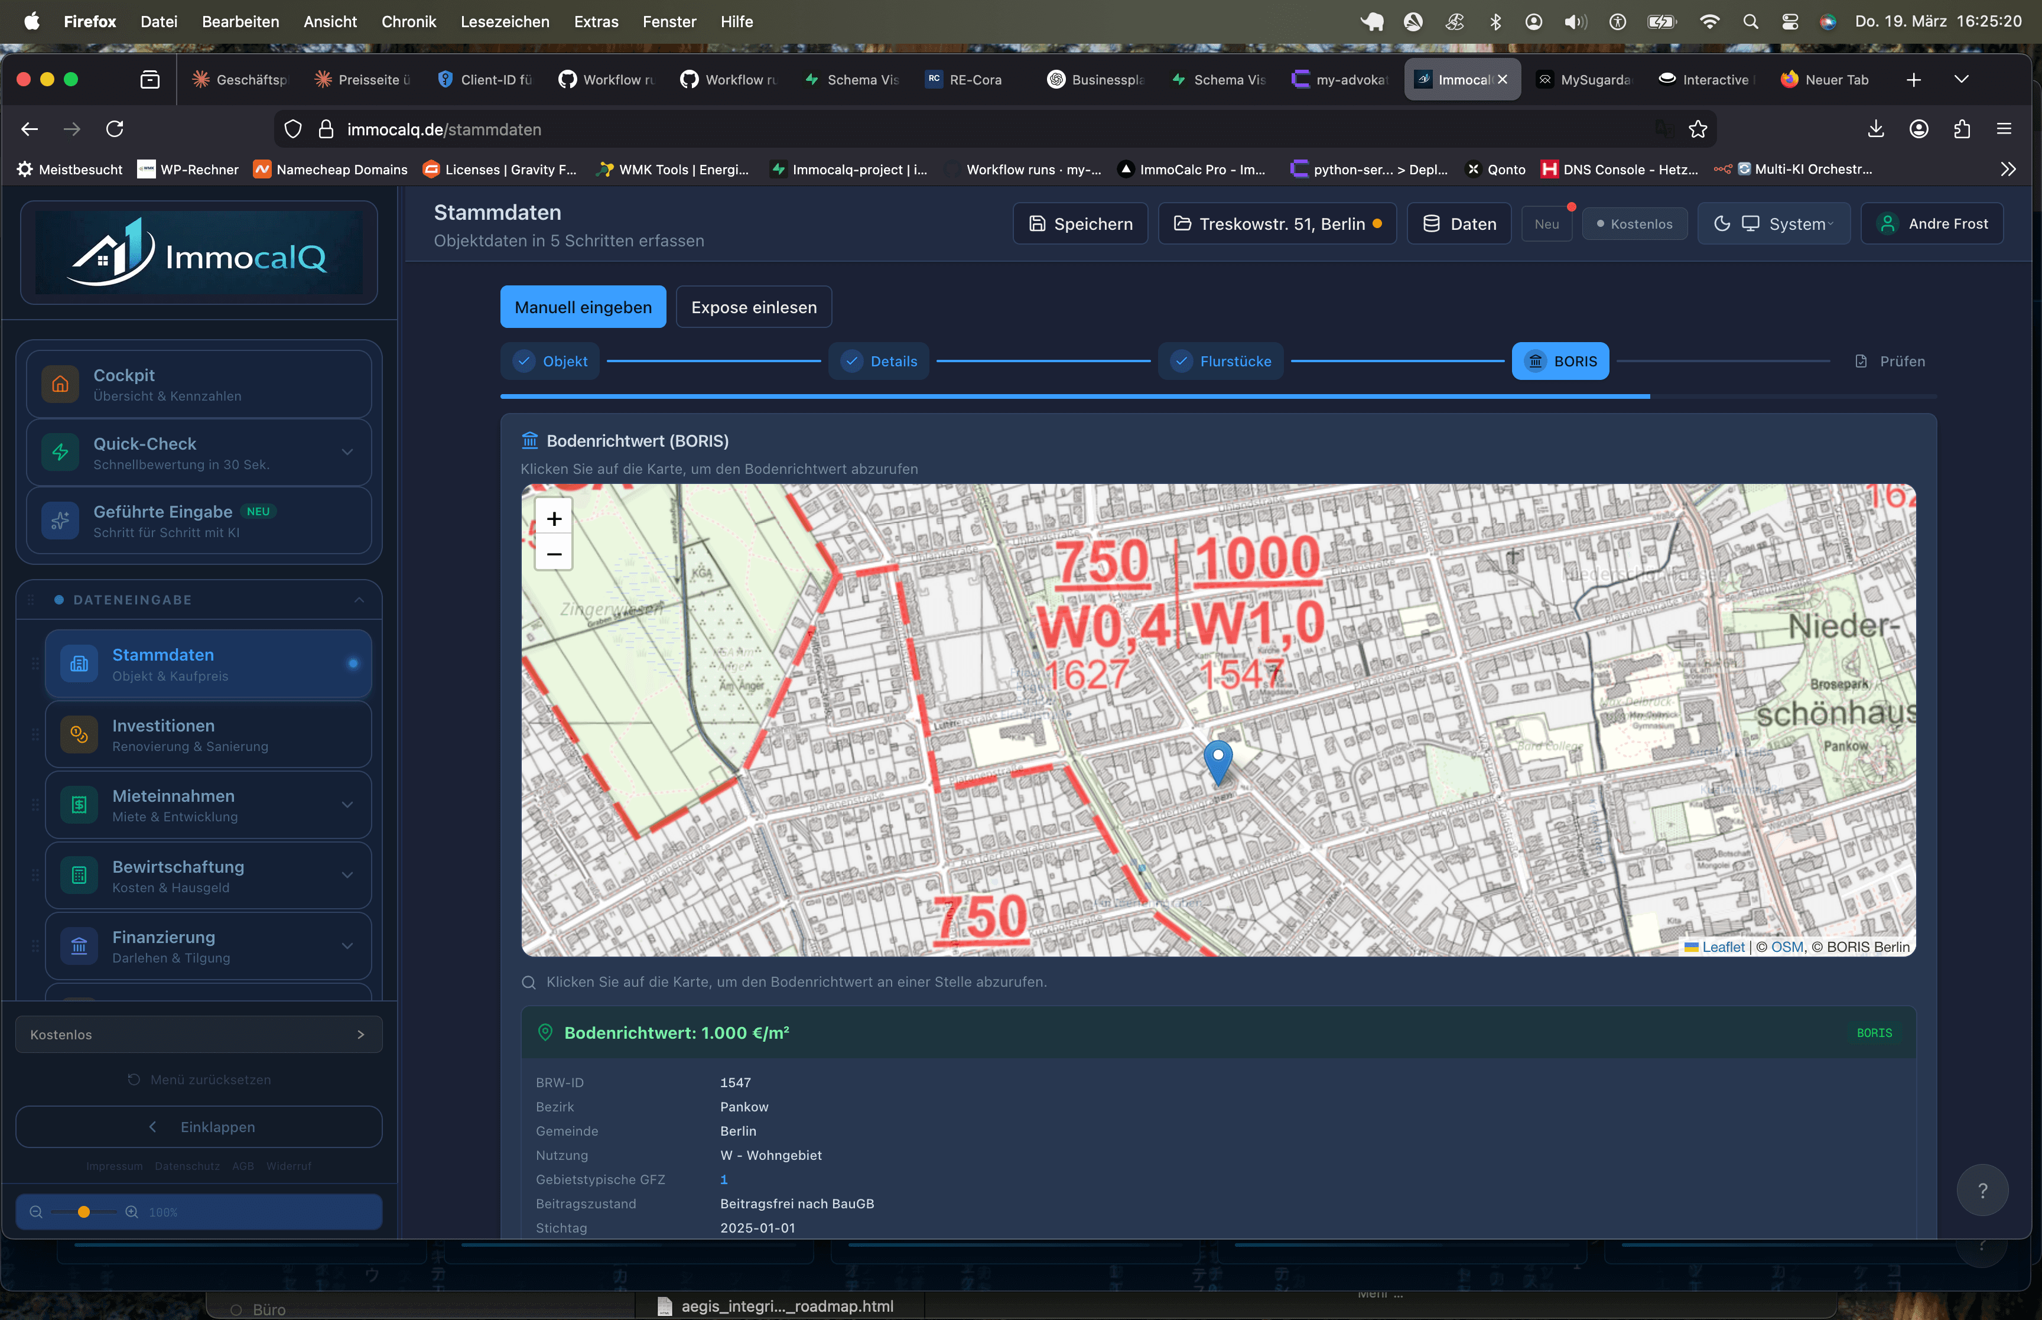List all tabs dropdown arrow
Screen dimensions: 2042x1320
point(1960,80)
